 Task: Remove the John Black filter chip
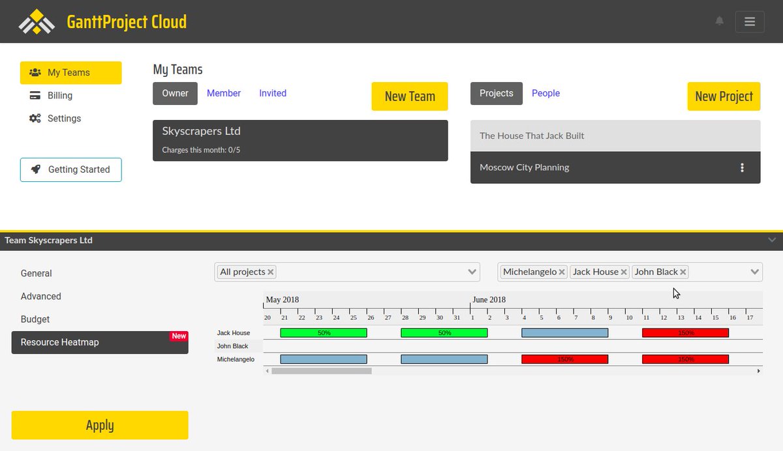(x=683, y=272)
